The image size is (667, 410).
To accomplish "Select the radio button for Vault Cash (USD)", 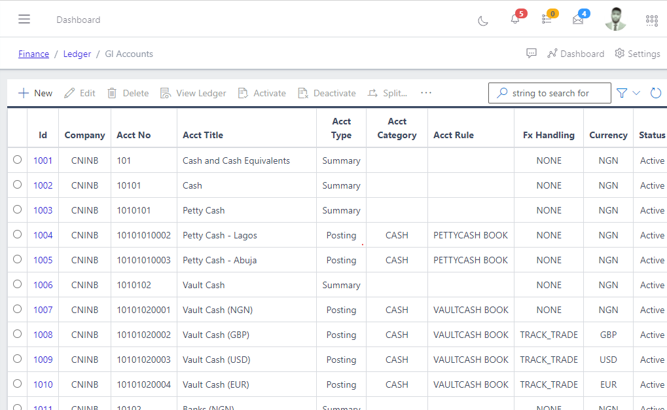I will pos(17,358).
